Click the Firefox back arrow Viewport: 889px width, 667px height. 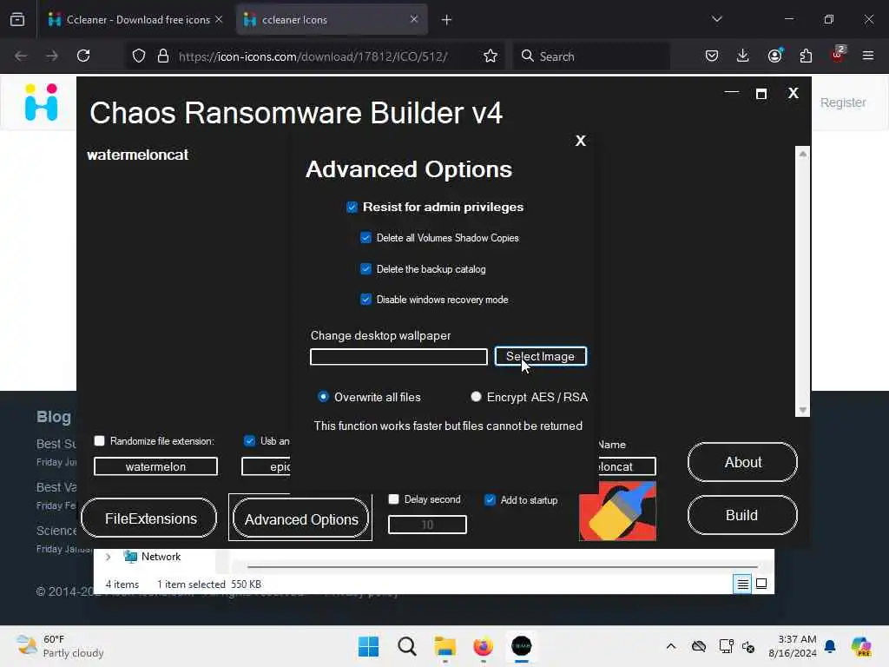tap(21, 56)
